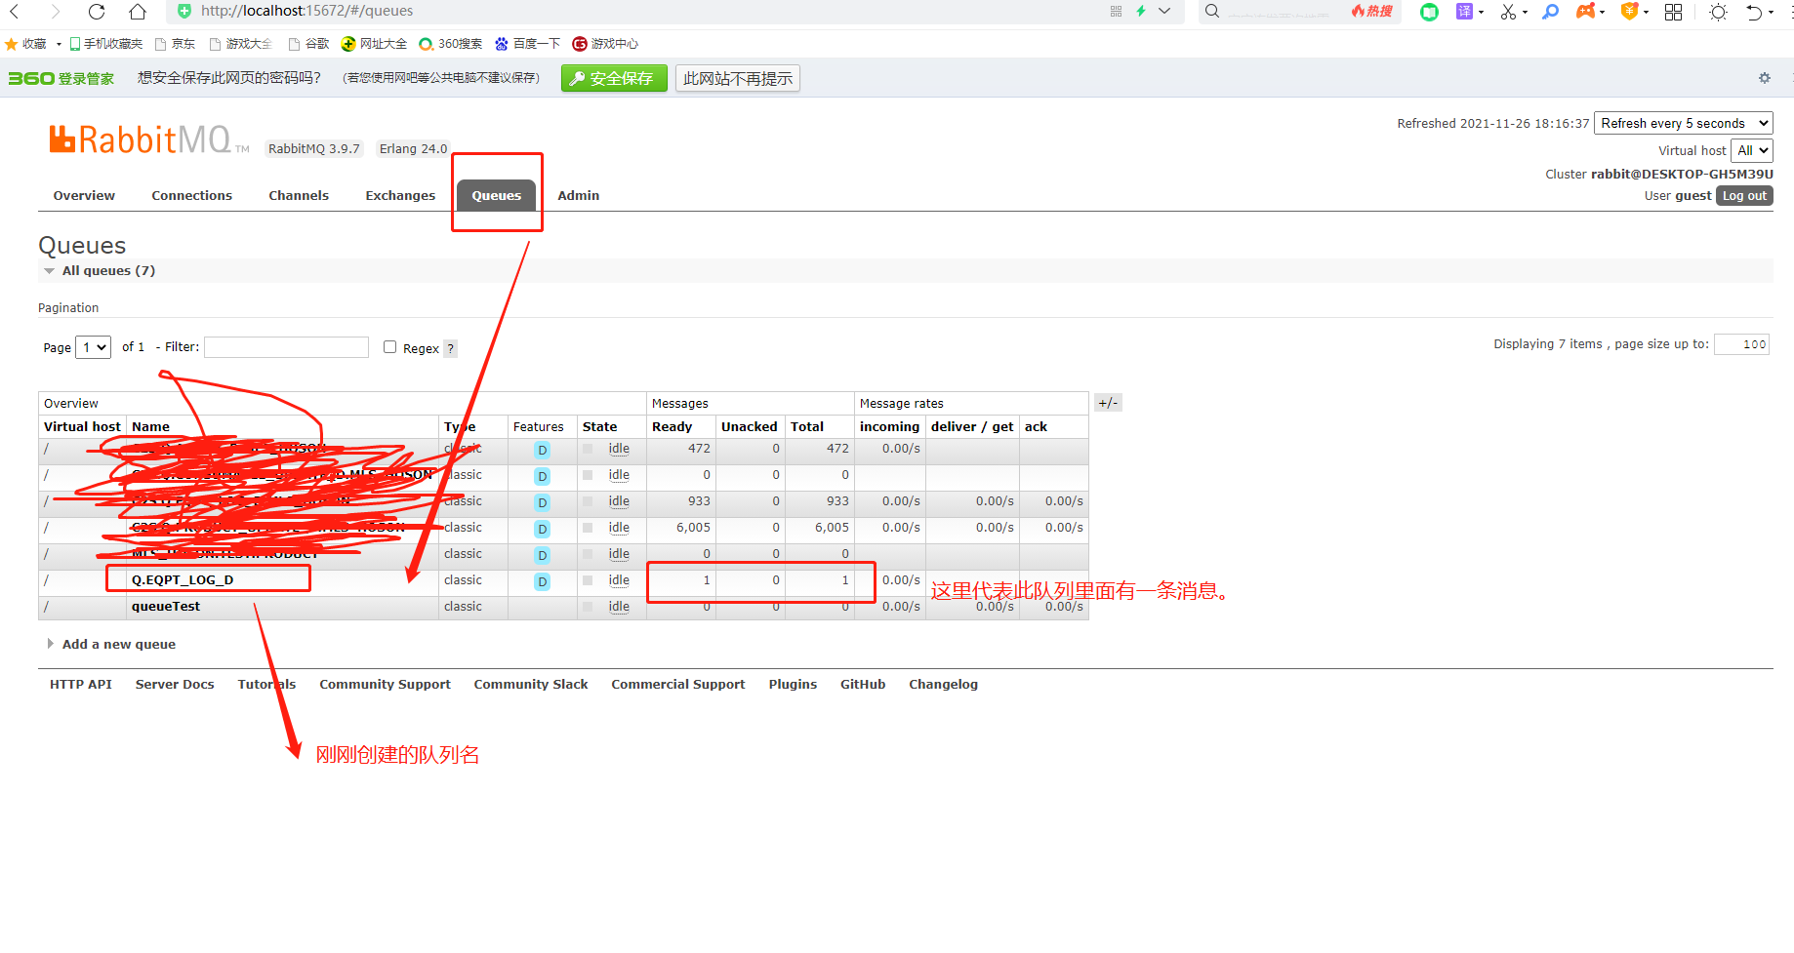
Task: Click the scissors screenshot tool
Action: coord(1509,12)
